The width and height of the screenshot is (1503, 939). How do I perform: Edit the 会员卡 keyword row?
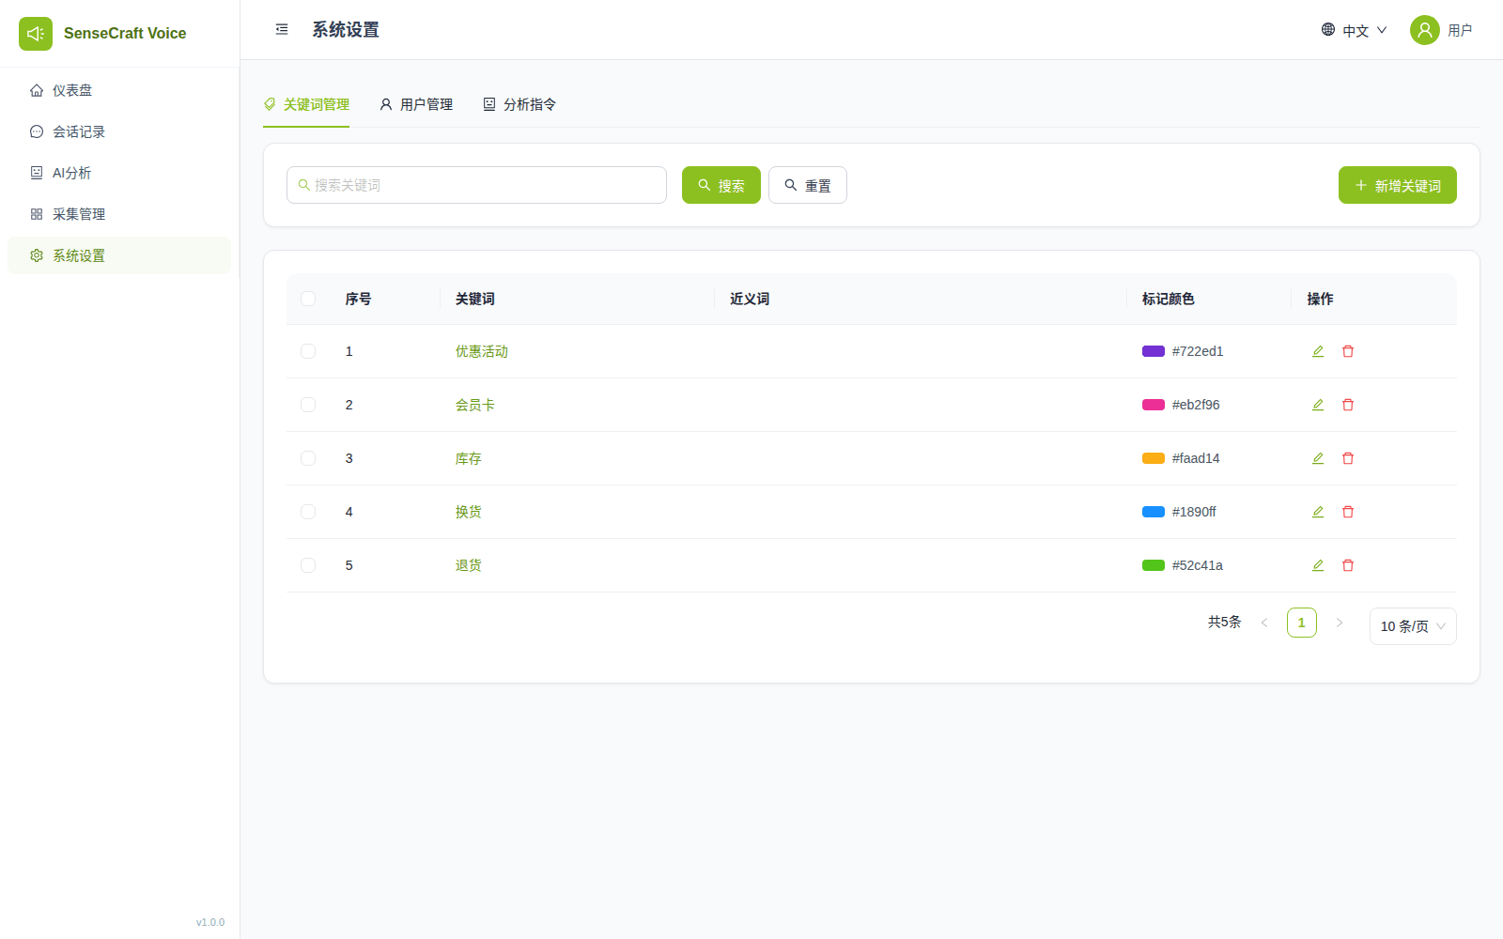click(1318, 405)
